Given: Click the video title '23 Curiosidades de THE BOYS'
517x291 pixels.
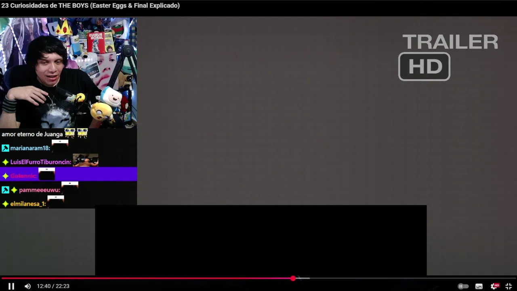Looking at the screenshot, I should 90,6.
